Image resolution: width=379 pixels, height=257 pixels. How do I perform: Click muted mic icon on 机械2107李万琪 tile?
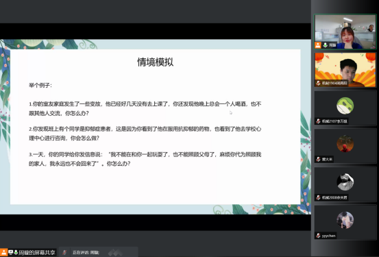[x=319, y=121]
